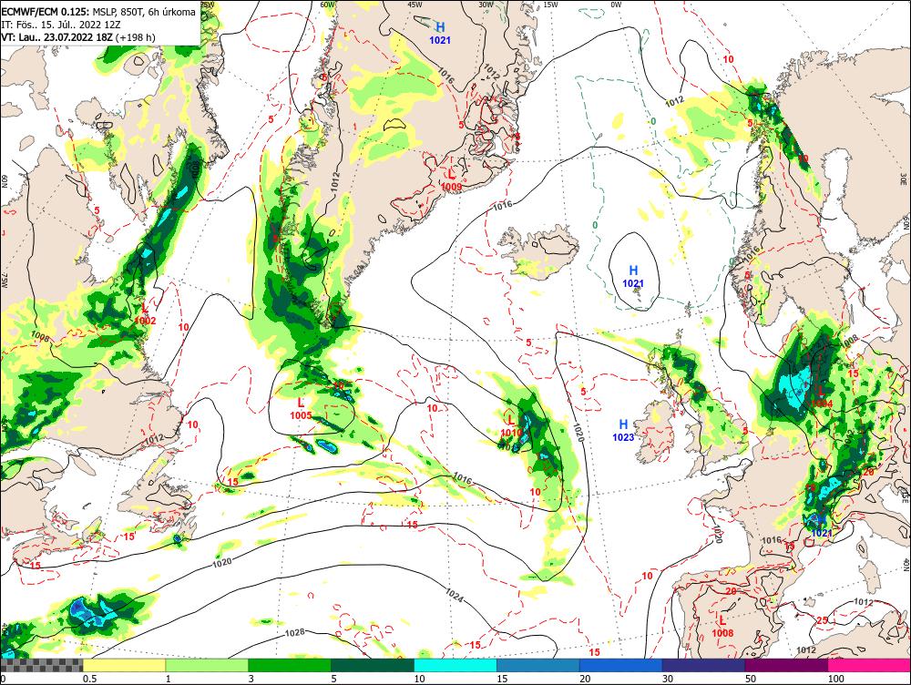Click the 30W longitude label
The width and height of the screenshot is (911, 685).
(486, 5)
